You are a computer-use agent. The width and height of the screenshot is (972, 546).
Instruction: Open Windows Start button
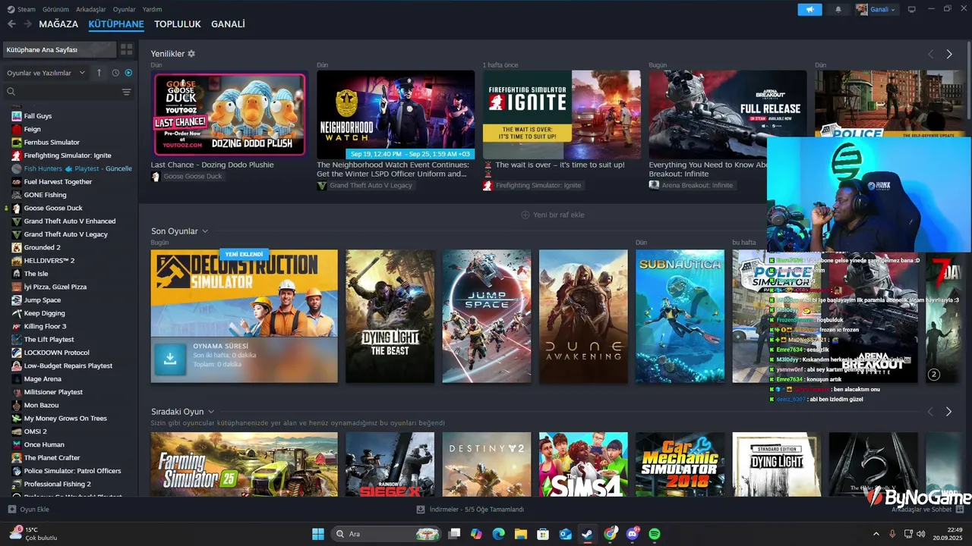click(x=317, y=534)
